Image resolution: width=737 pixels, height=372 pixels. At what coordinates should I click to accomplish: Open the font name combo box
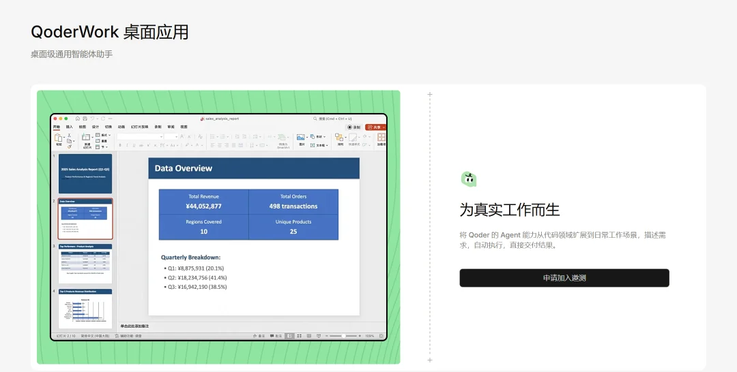(x=140, y=136)
